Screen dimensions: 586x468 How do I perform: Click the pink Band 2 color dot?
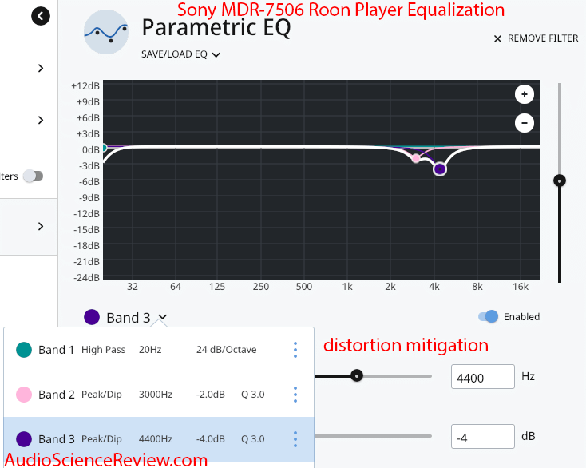pos(24,395)
